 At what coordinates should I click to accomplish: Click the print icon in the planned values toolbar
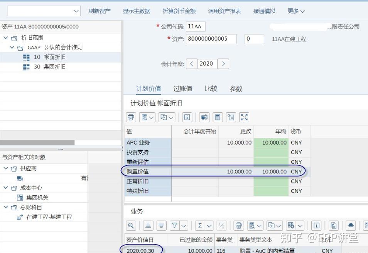click(131, 117)
